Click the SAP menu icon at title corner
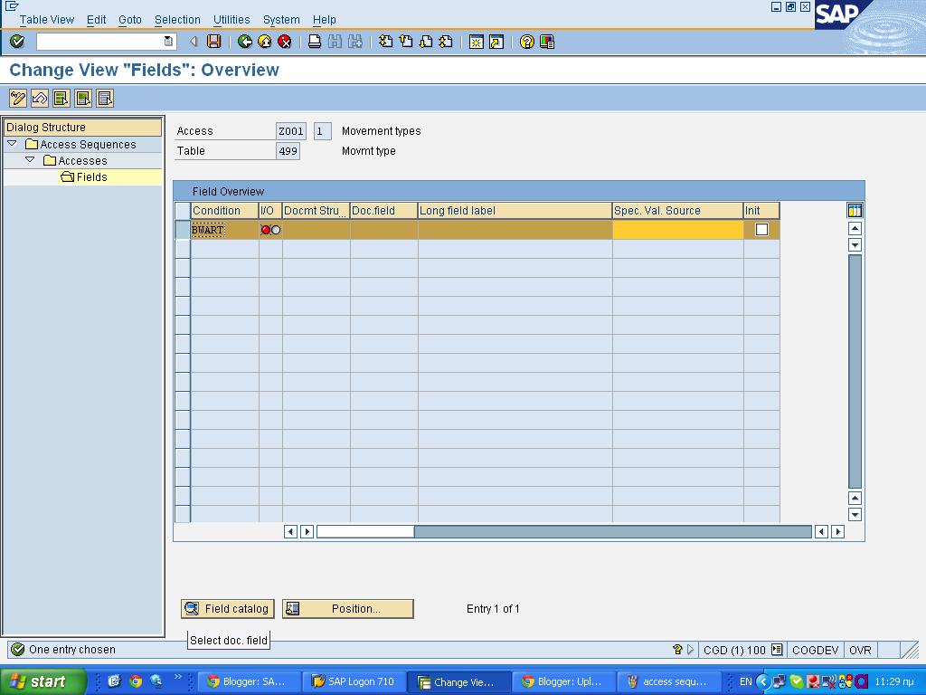This screenshot has height=695, width=926. tap(12, 6)
